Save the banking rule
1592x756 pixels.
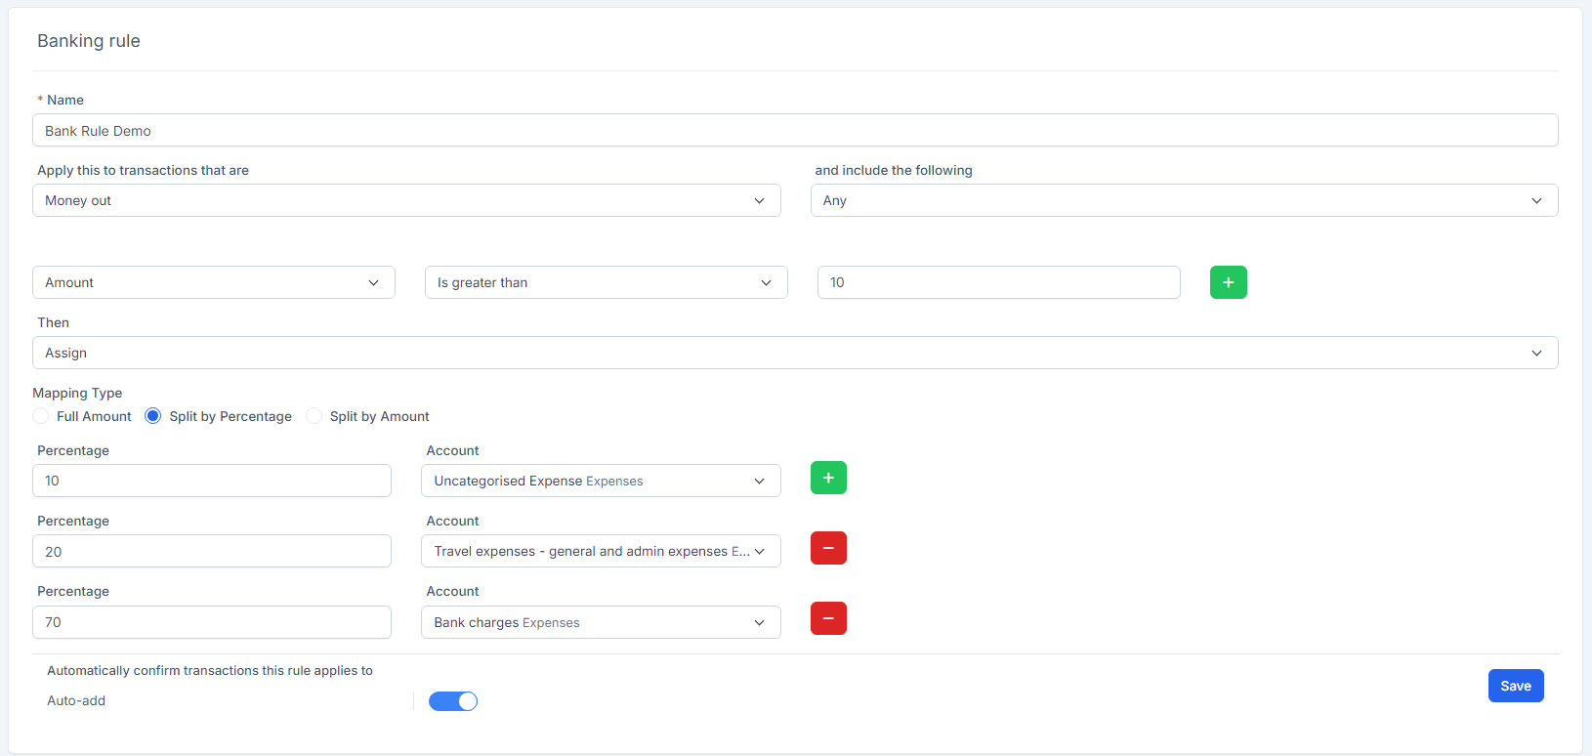1515,686
